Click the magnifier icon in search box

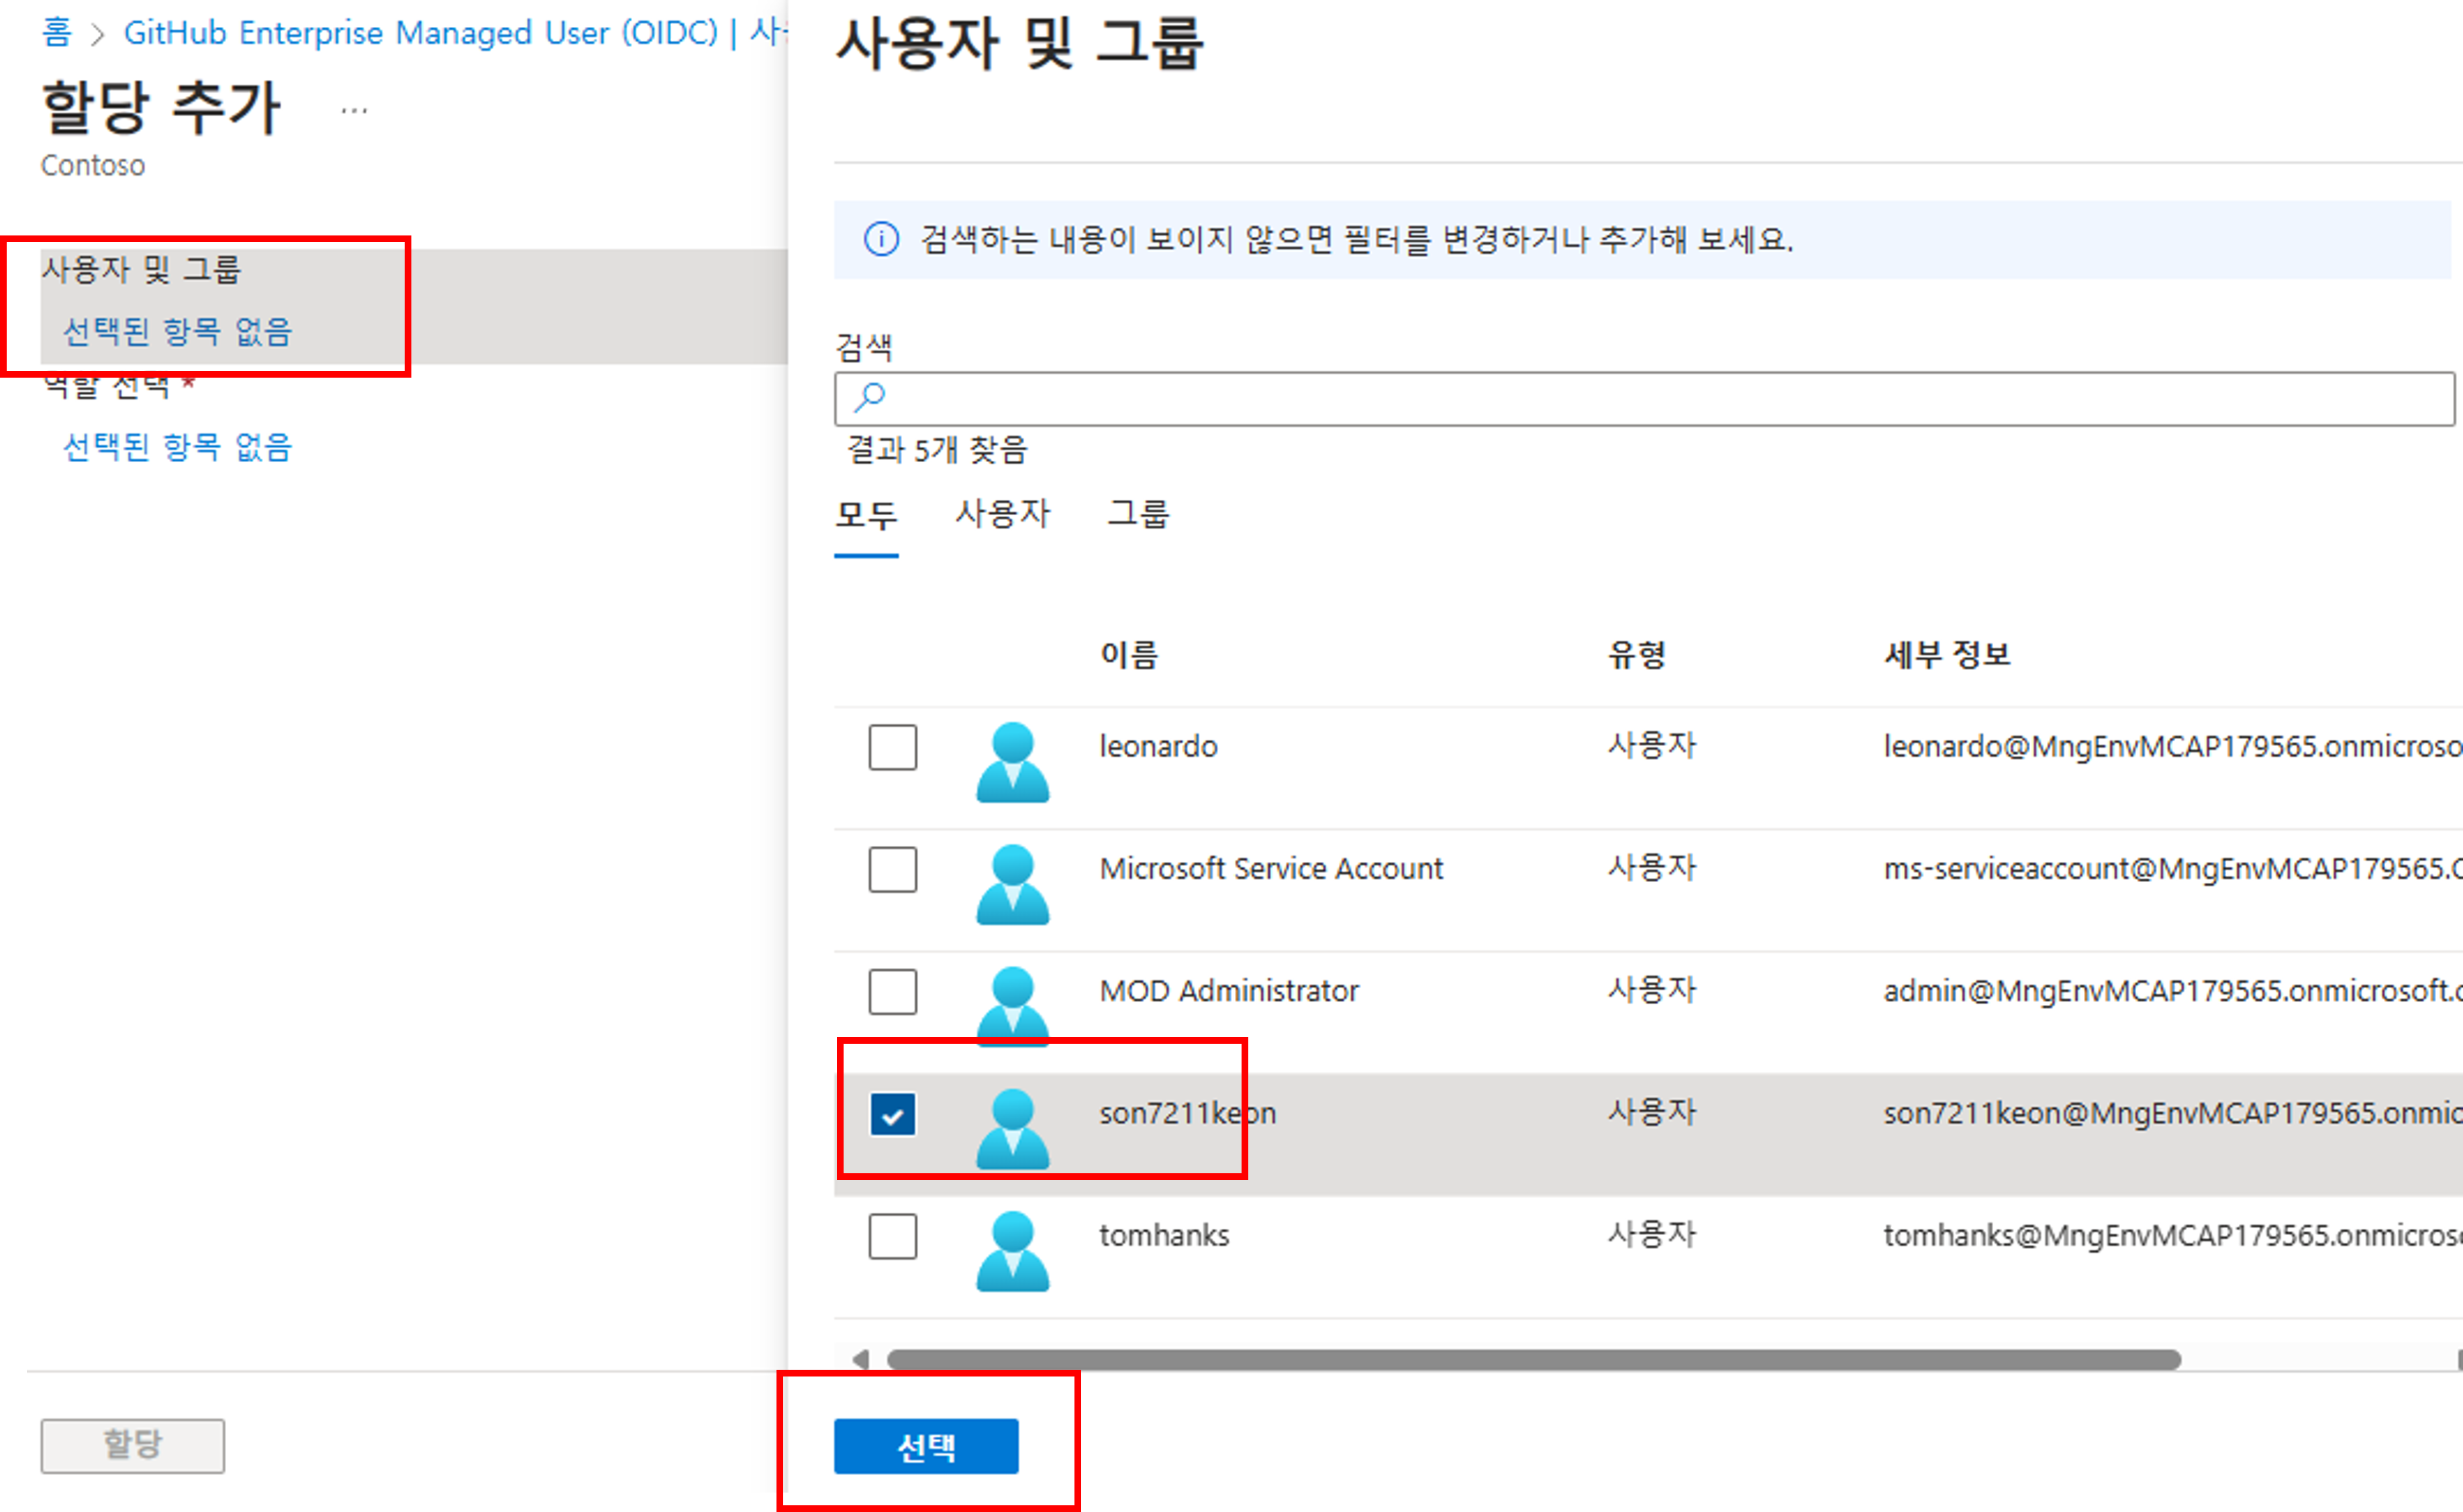point(869,397)
